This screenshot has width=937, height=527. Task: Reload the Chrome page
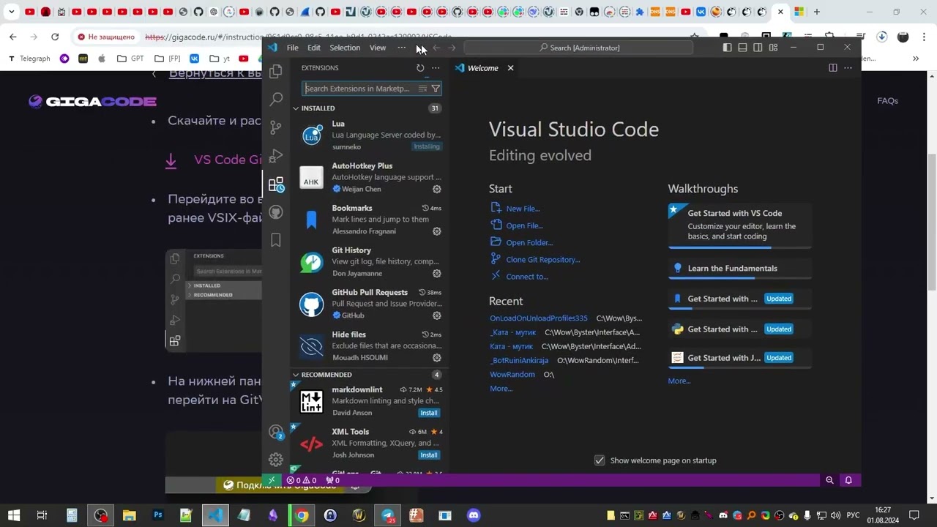55,37
